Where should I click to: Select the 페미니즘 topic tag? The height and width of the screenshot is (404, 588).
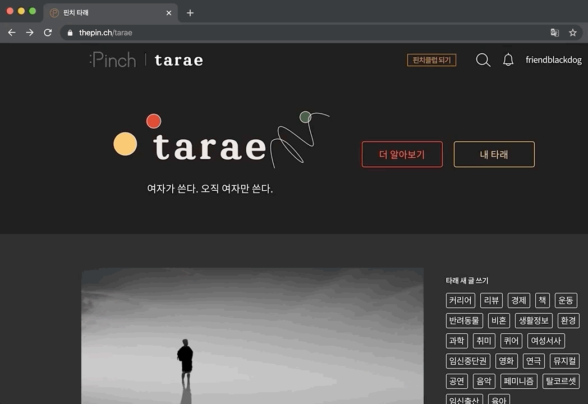(518, 382)
